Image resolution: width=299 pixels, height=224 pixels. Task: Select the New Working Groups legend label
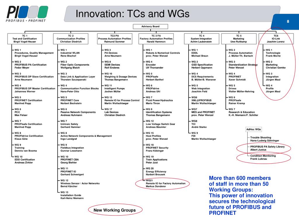pyautogui.click(x=114, y=210)
